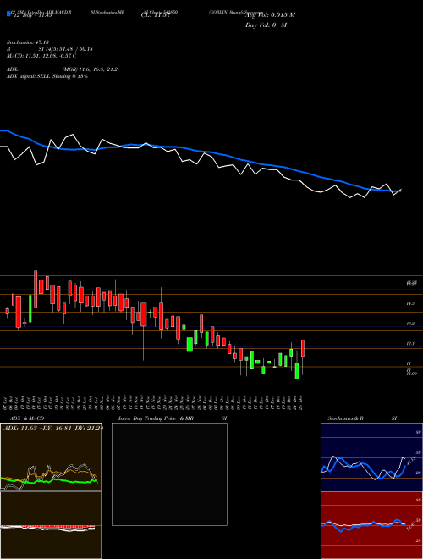Click the "SI 14/5: 51.48 / 59.18" value
This screenshot has height=559, width=423.
coord(65,49)
